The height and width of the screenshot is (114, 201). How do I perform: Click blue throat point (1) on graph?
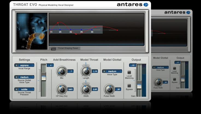50,30
